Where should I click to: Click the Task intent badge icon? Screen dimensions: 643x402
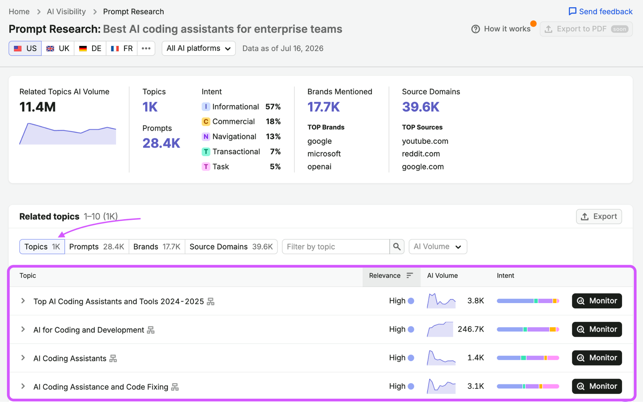point(206,166)
